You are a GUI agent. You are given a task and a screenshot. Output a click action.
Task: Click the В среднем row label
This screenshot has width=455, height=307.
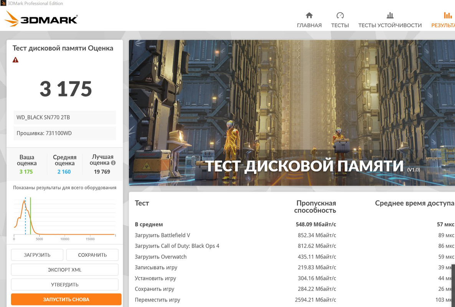pos(149,224)
